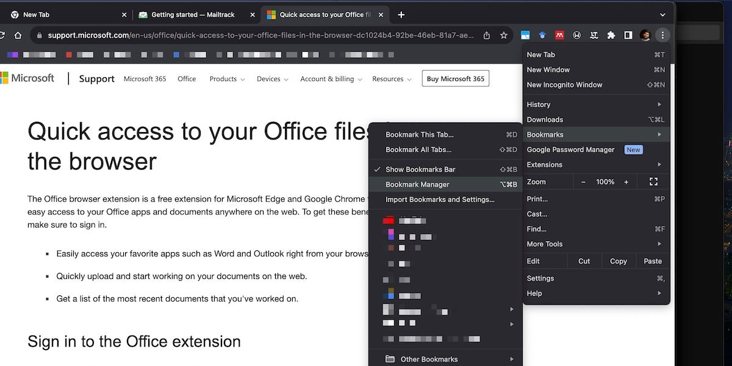The image size is (732, 366).
Task: Click the bookmark star icon
Action: pos(504,35)
